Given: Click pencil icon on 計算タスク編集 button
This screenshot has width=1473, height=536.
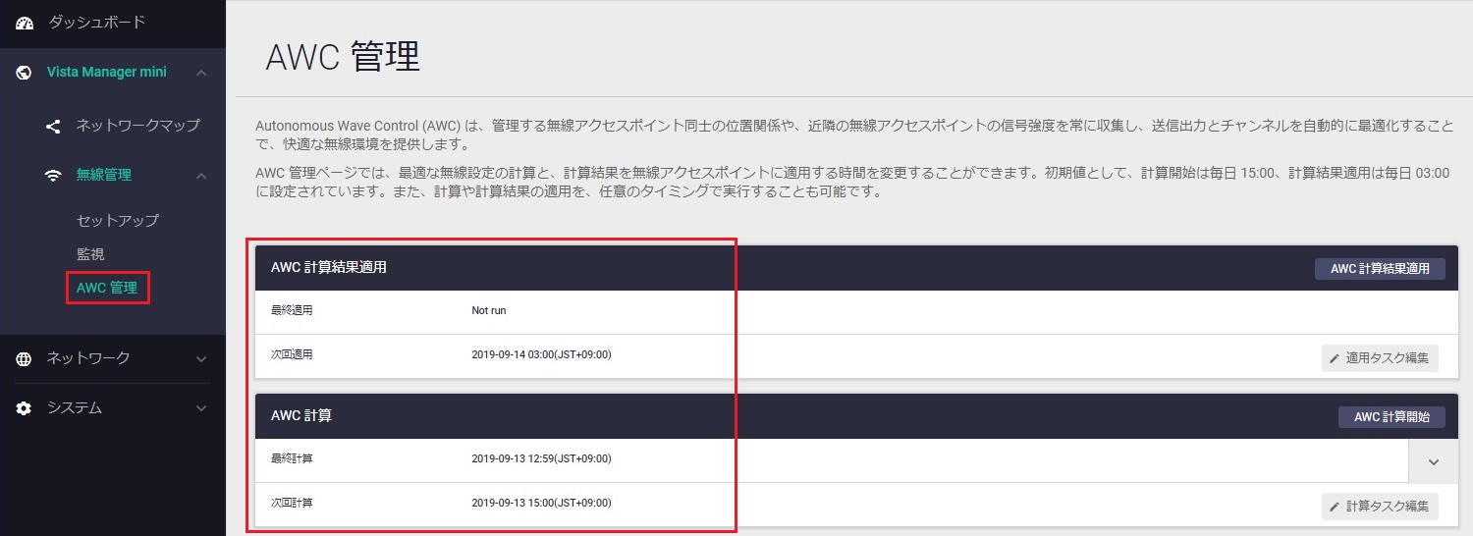Looking at the screenshot, I should point(1335,507).
